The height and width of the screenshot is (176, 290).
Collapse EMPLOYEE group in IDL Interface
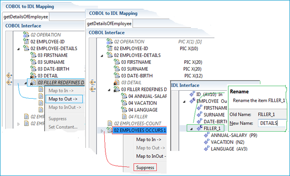point(184,101)
